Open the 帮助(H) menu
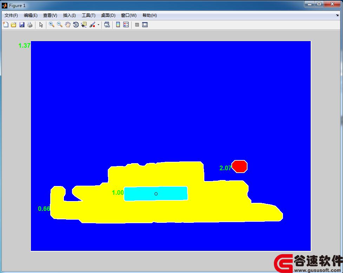343x273 pixels. [x=150, y=15]
